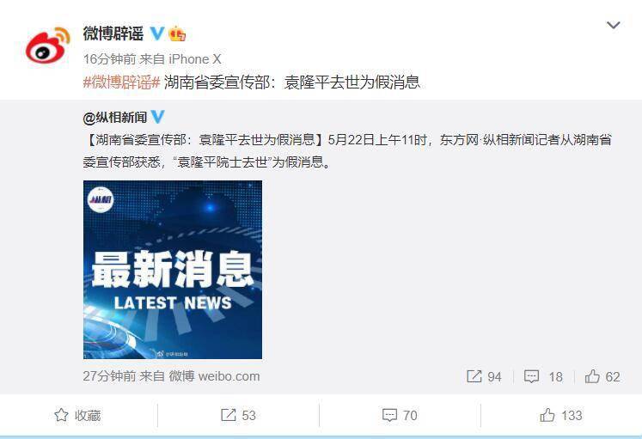
Task: Open the @纵相新闻 profile link
Action: (x=115, y=118)
